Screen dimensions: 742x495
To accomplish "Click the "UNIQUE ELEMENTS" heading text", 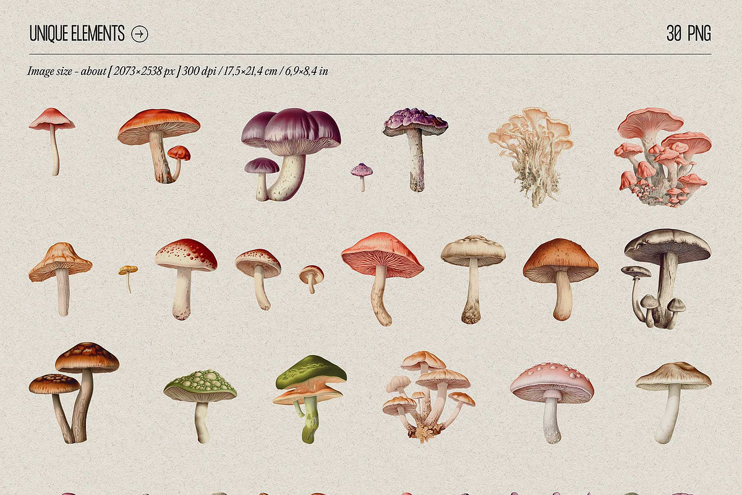I will coord(77,33).
